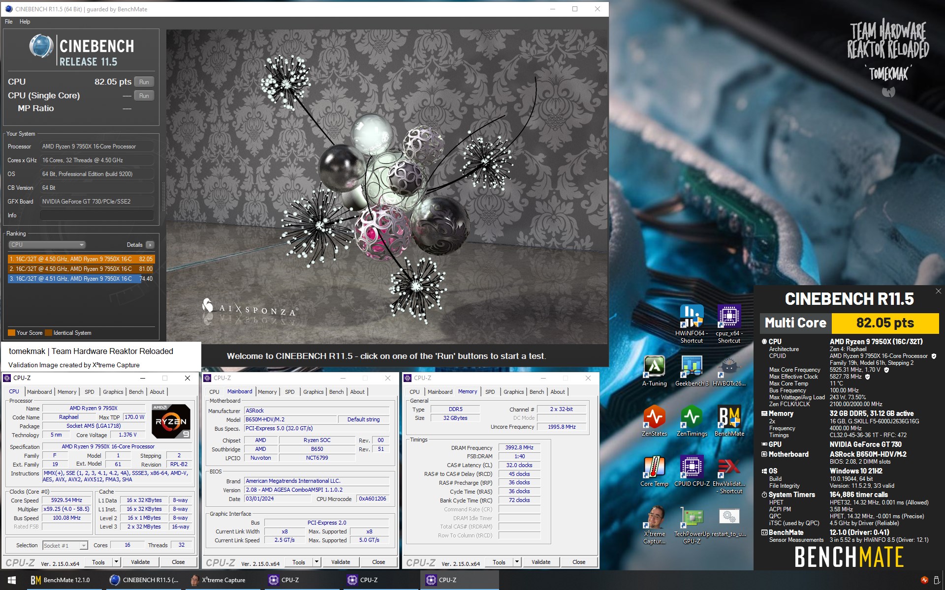Switch to Mainboard tab in first CPU-Z window
Image resolution: width=945 pixels, height=590 pixels.
click(x=39, y=392)
